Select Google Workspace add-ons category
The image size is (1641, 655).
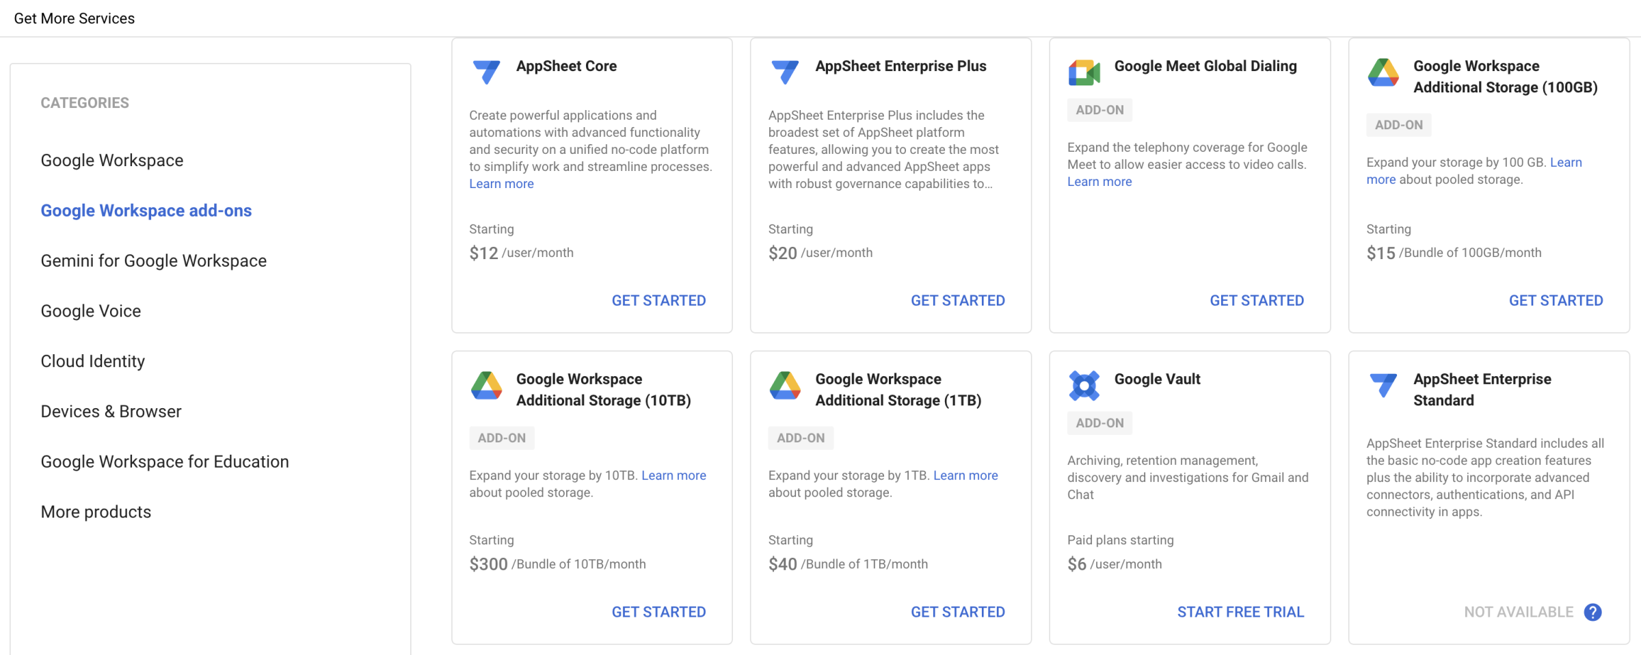(146, 211)
